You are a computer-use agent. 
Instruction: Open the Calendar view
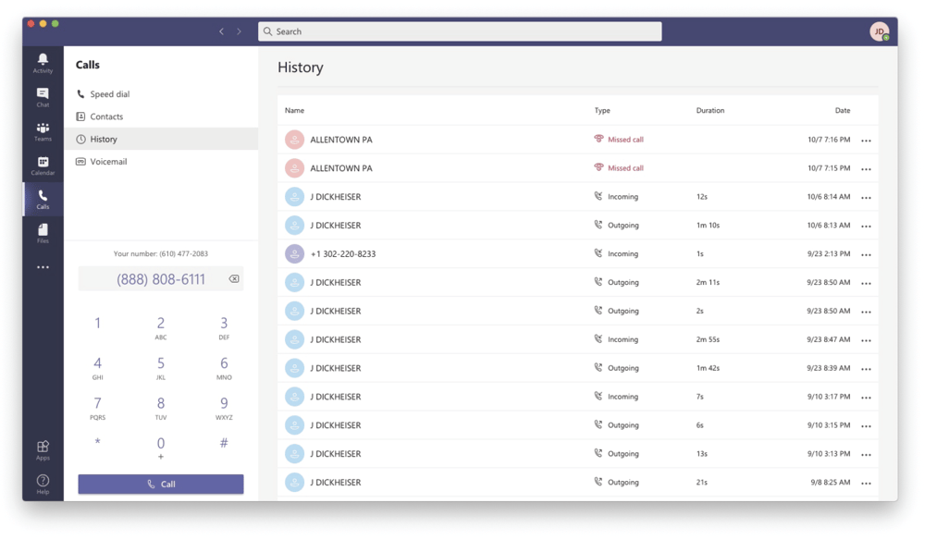[x=43, y=166]
